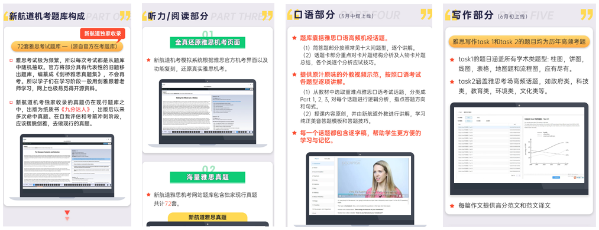Click the red star beside 新航道机考模拟系统 paragraph

pyautogui.click(x=148, y=60)
